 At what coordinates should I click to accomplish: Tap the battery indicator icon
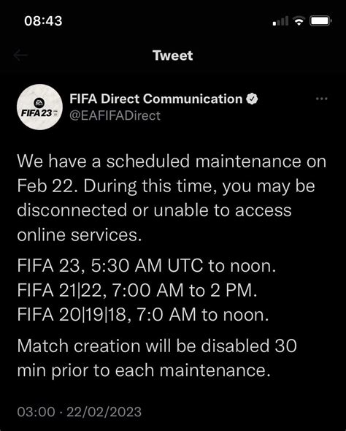[x=320, y=21]
